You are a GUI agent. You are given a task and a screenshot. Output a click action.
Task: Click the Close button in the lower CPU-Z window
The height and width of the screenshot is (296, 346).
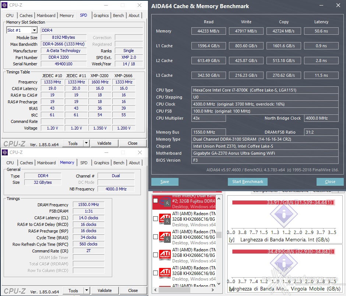[133, 290]
